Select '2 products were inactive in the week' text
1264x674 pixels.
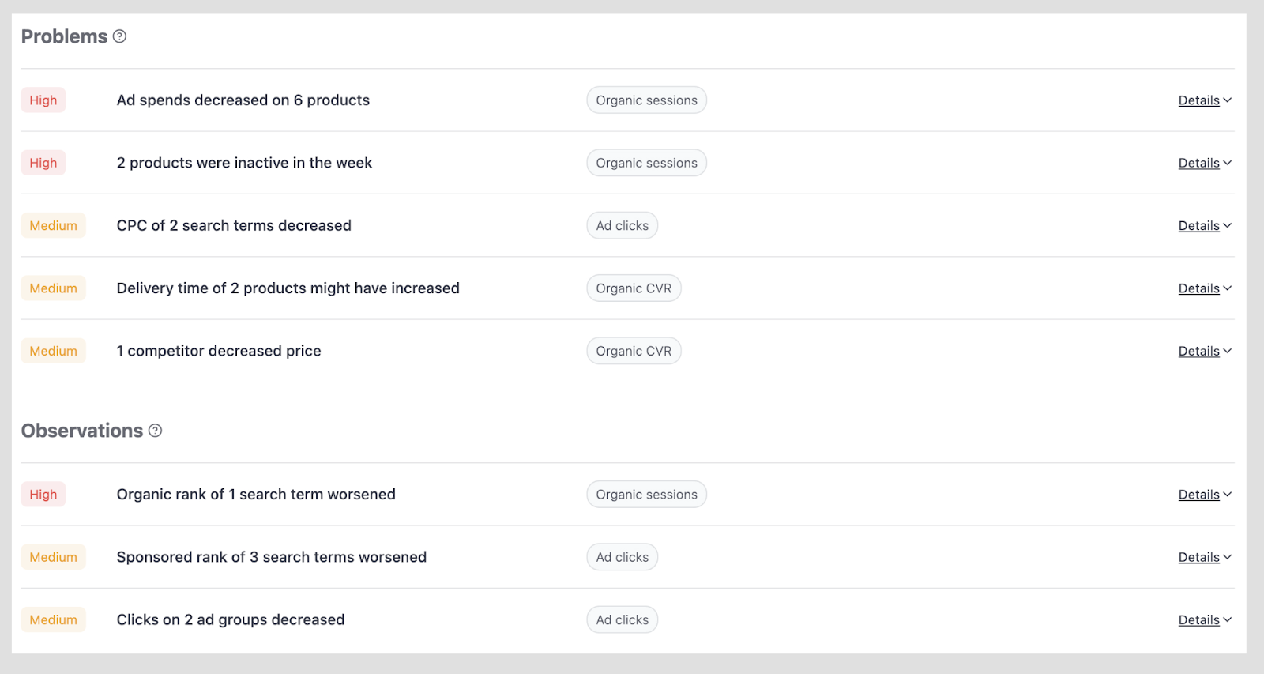(x=244, y=163)
